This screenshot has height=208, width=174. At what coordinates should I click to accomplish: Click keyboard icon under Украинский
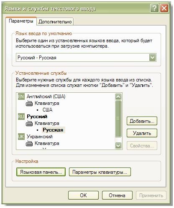29,144
